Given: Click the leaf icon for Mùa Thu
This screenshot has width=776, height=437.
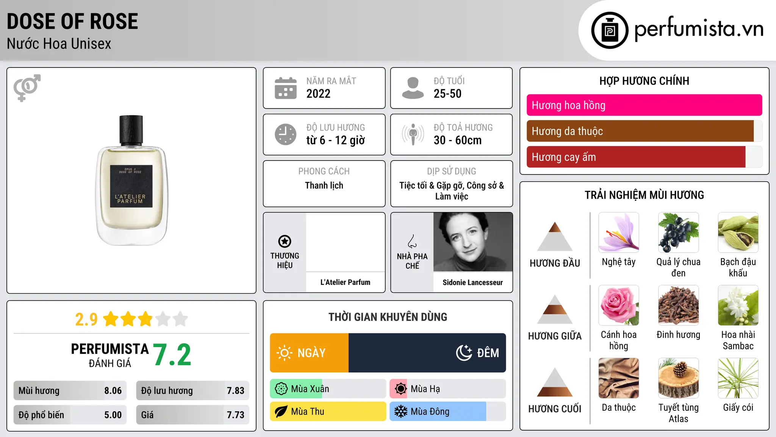Looking at the screenshot, I should 281,412.
